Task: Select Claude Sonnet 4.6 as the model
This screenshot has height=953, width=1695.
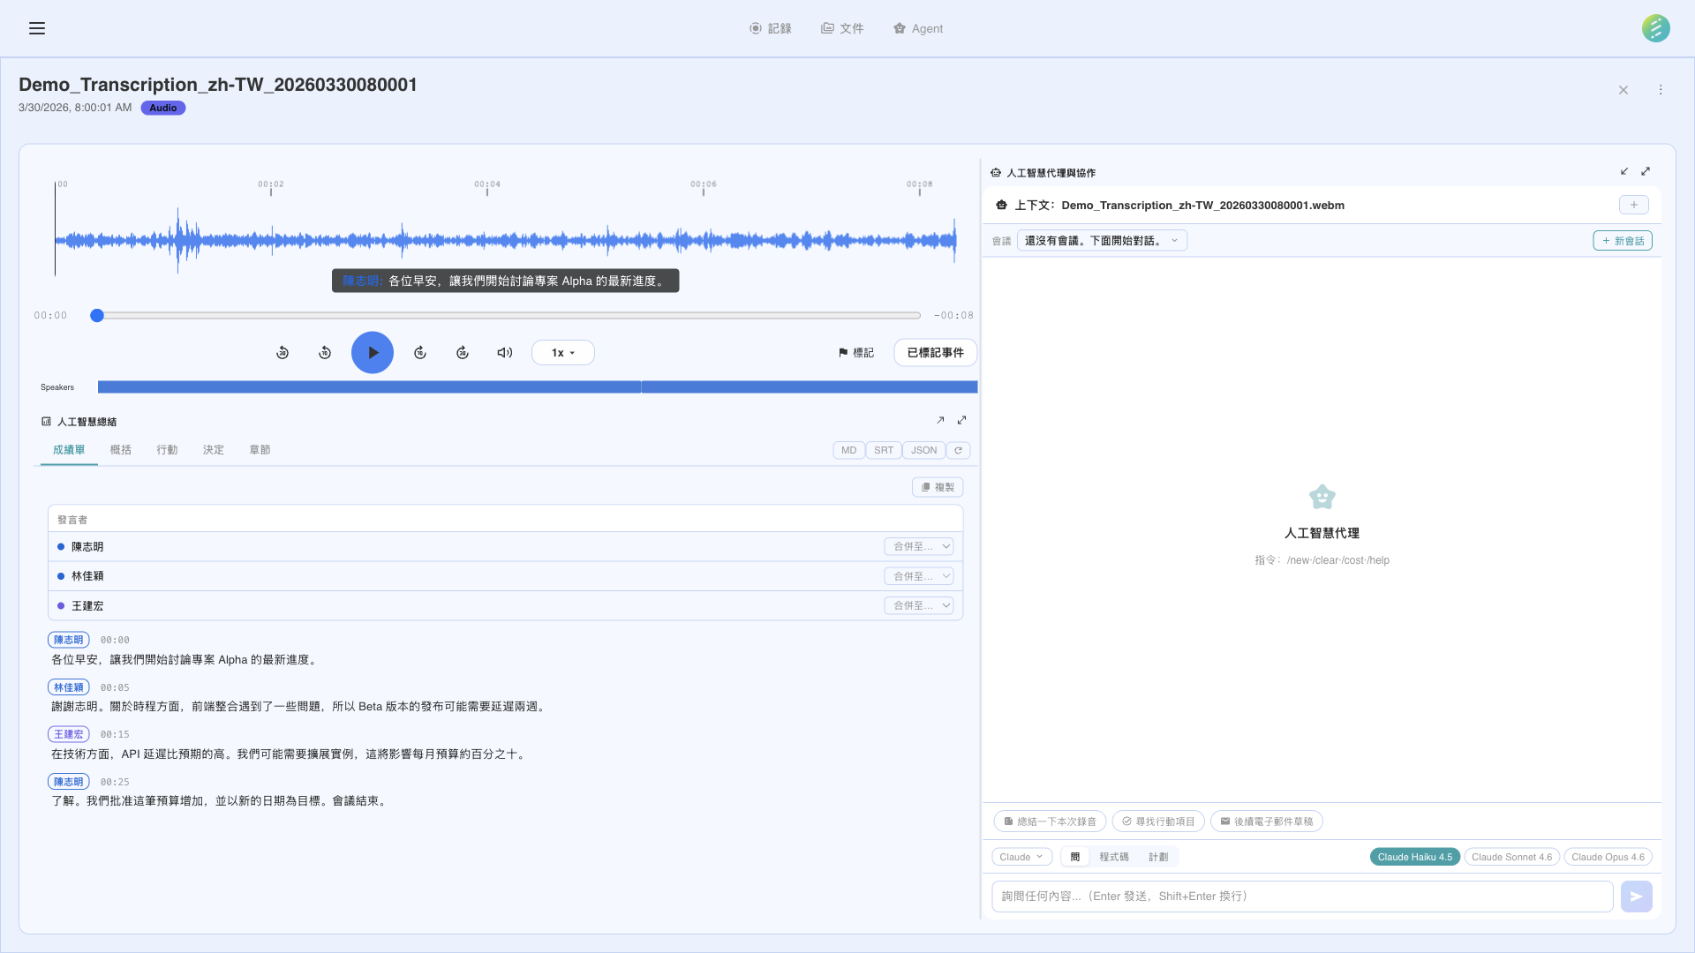Action: pyautogui.click(x=1511, y=857)
